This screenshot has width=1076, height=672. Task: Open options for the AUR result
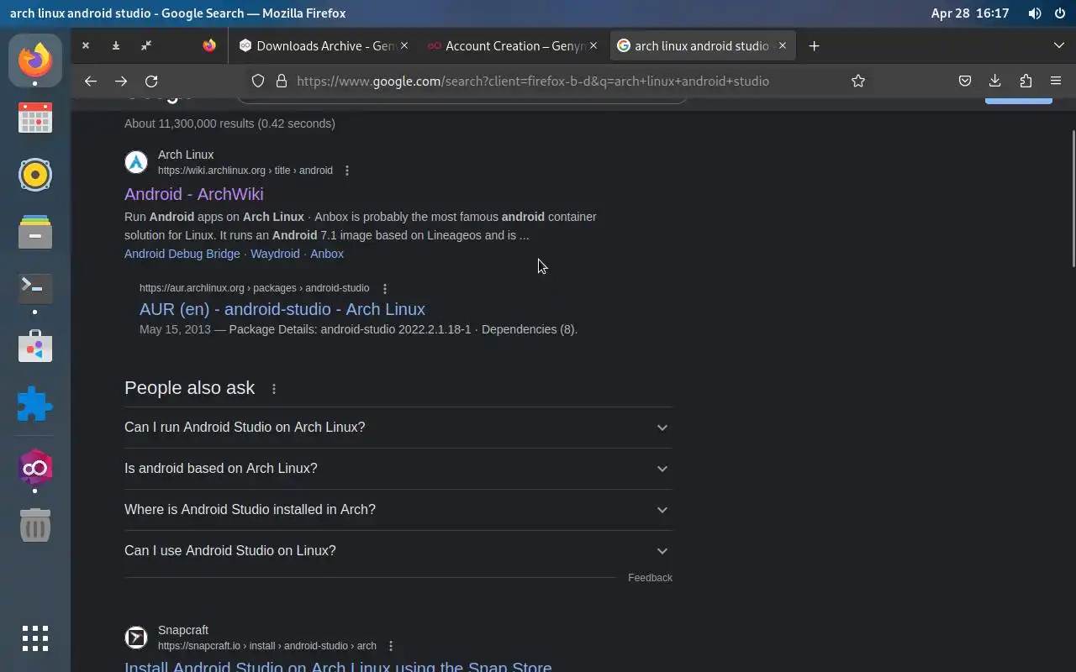pyautogui.click(x=385, y=288)
